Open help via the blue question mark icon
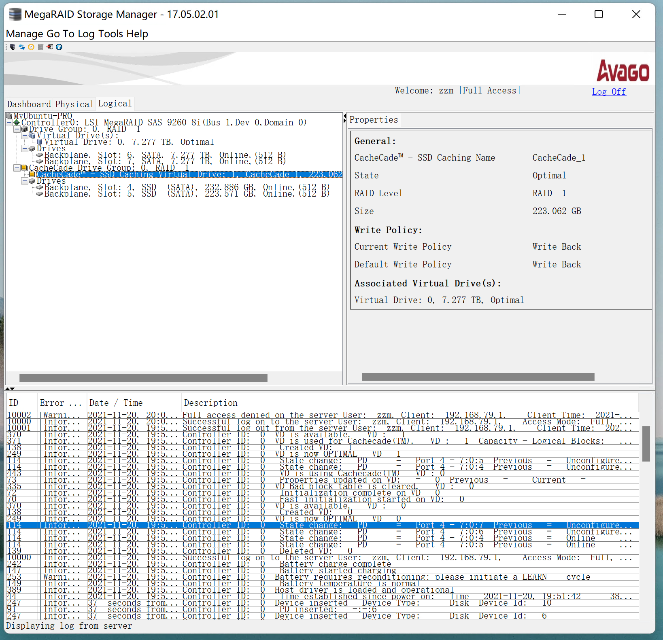663x640 pixels. tap(59, 47)
